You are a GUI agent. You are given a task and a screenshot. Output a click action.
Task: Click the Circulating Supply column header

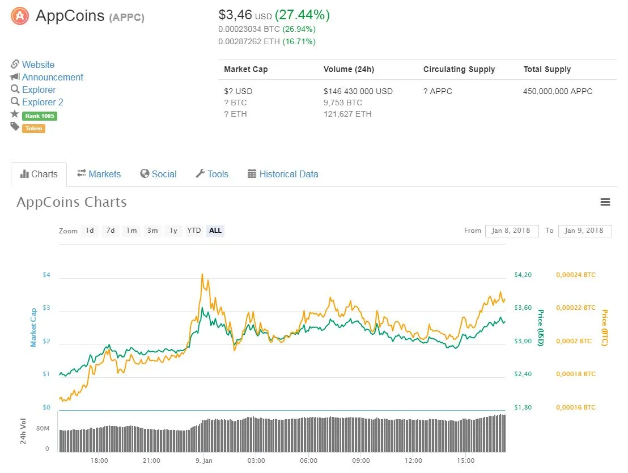[x=459, y=69]
